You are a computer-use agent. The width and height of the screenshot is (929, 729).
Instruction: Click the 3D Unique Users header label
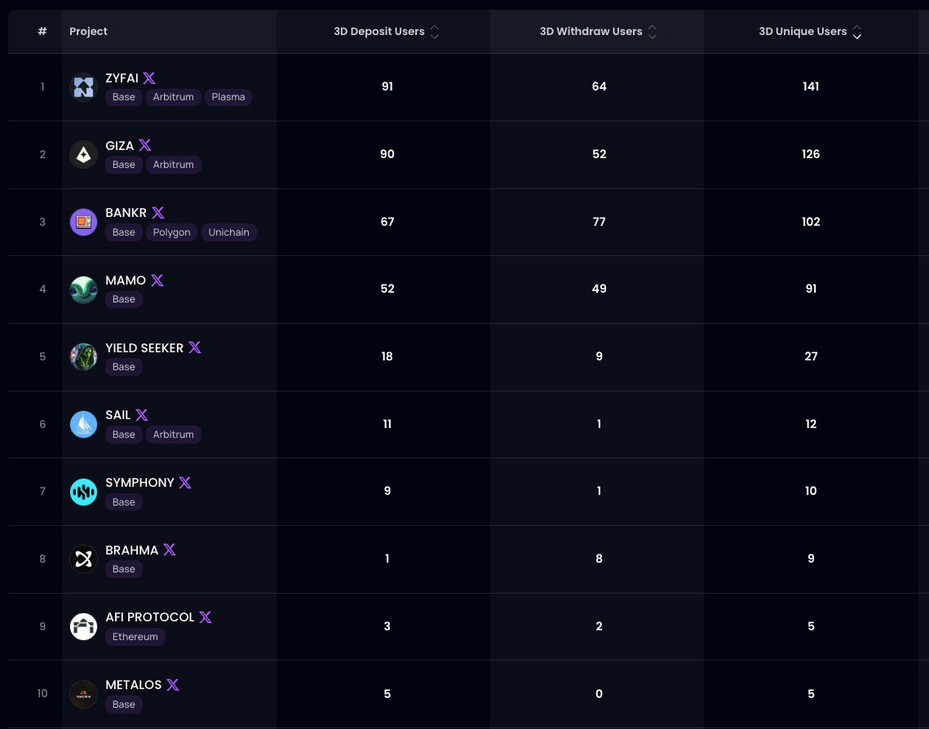click(803, 31)
